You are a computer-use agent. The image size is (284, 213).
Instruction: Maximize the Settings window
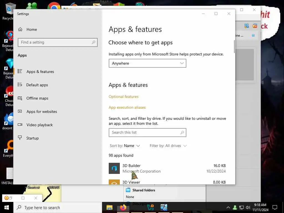tap(216, 14)
